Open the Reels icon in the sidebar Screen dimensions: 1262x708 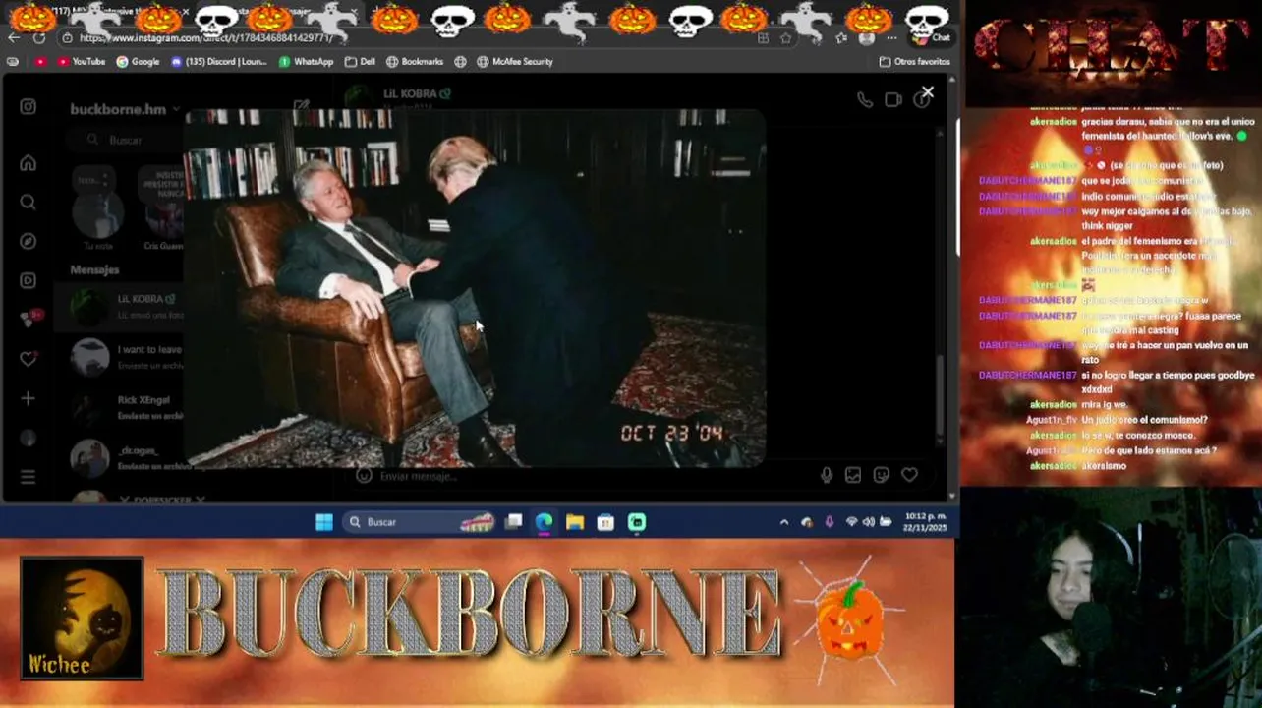pyautogui.click(x=29, y=280)
